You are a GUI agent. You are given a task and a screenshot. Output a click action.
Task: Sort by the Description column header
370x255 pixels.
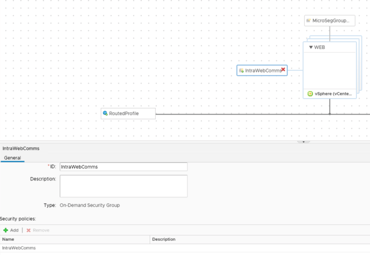pyautogui.click(x=260, y=239)
